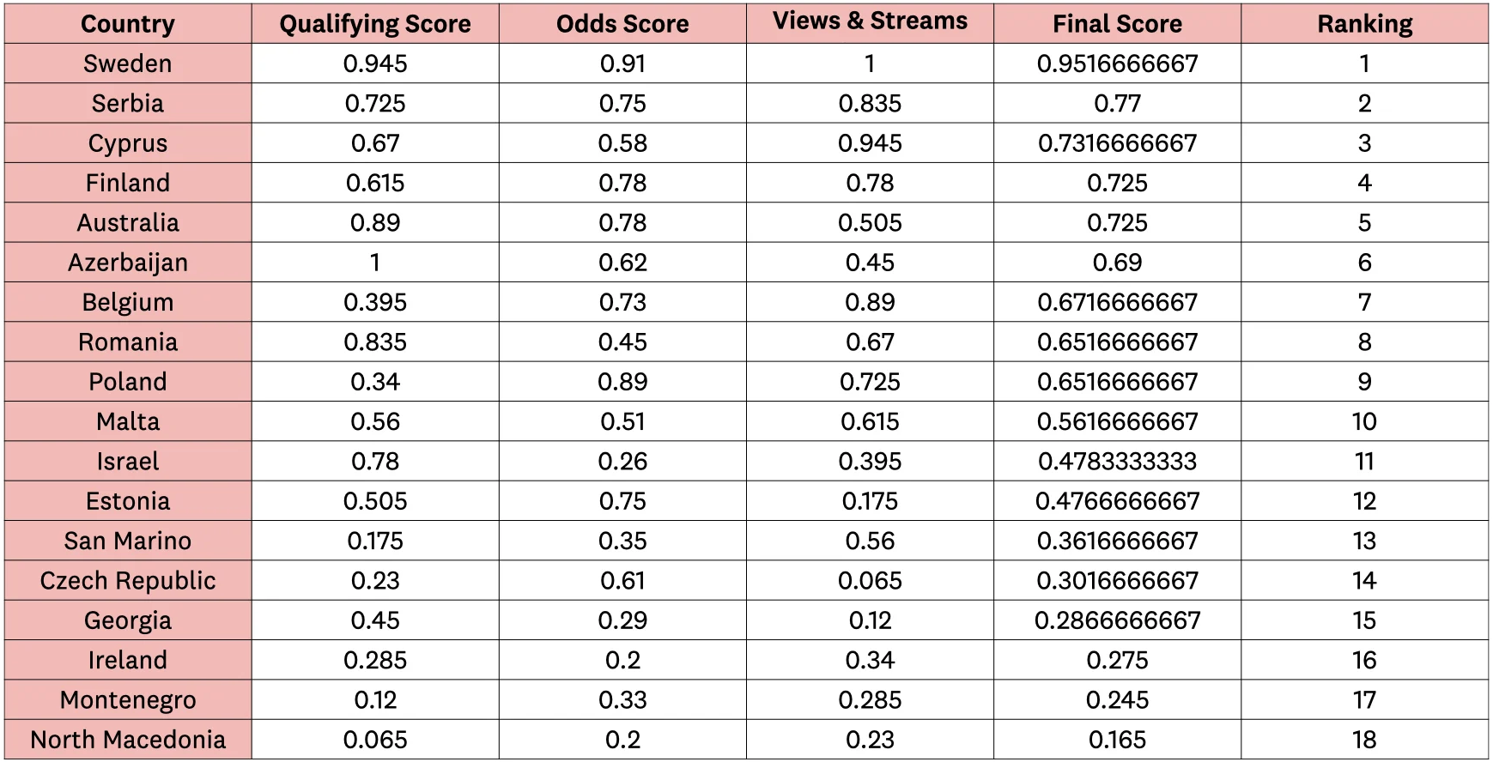The height and width of the screenshot is (762, 1493).
Task: Select the Ranking column header
Action: click(x=1364, y=23)
